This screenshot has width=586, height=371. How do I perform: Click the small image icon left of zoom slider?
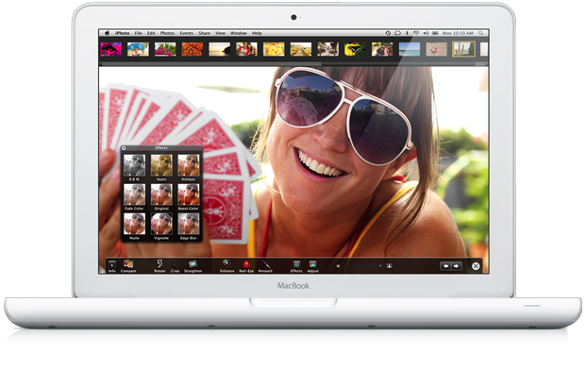pyautogui.click(x=338, y=266)
